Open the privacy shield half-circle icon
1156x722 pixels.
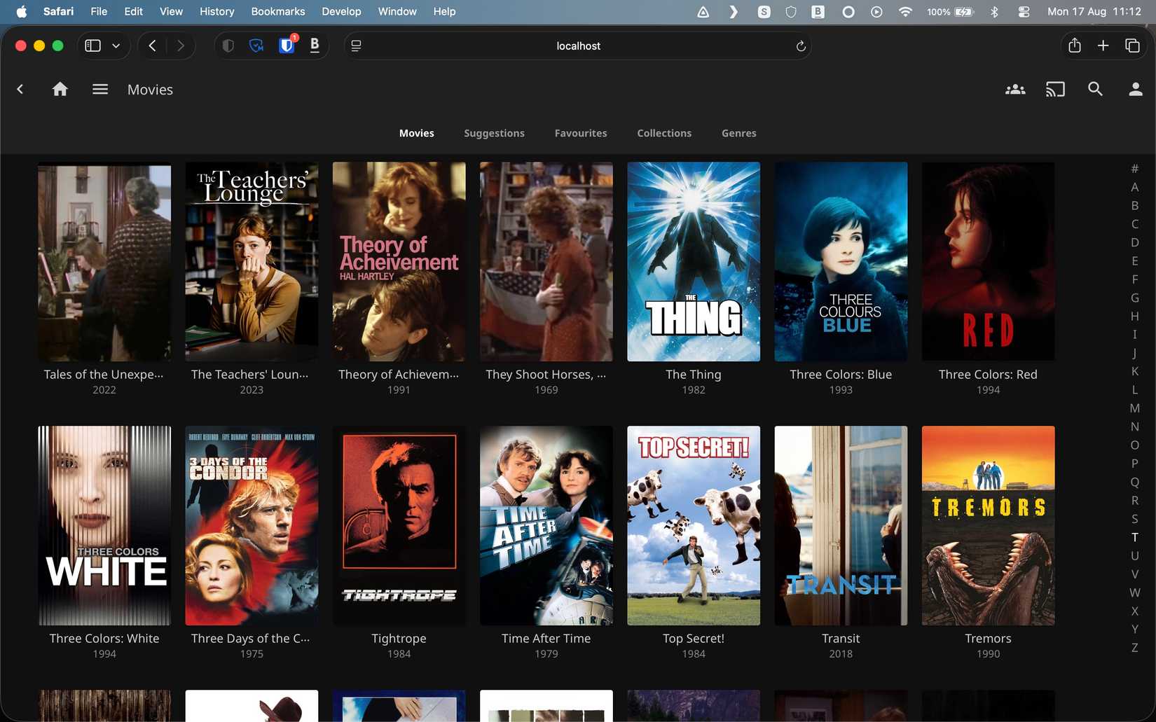(x=228, y=46)
